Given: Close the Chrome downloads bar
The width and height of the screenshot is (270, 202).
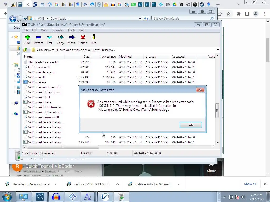Looking at the screenshot, I should (x=265, y=184).
